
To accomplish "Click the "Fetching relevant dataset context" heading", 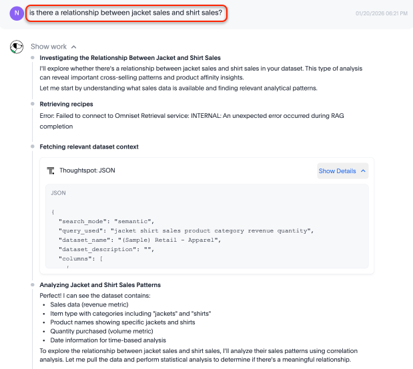I will click(89, 147).
